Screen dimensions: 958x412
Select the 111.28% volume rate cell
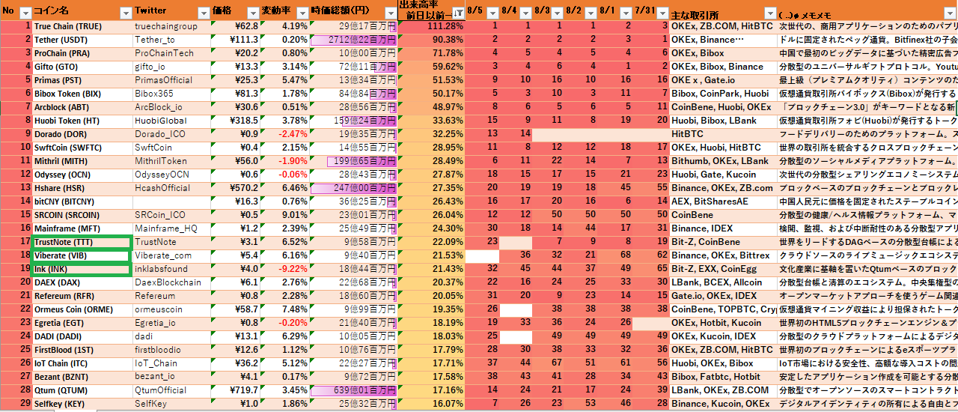(432, 26)
